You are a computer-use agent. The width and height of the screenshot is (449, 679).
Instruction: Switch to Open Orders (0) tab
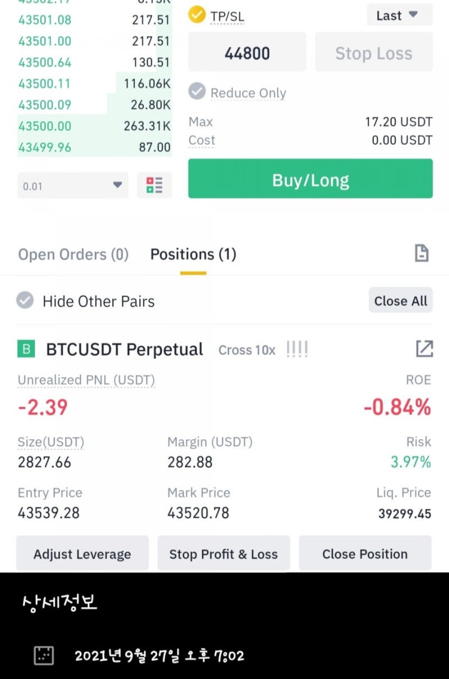74,254
